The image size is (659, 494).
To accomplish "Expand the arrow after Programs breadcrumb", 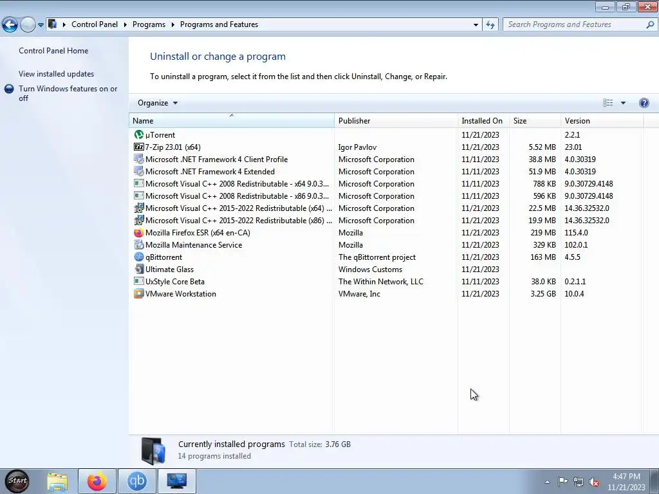I will pyautogui.click(x=172, y=25).
